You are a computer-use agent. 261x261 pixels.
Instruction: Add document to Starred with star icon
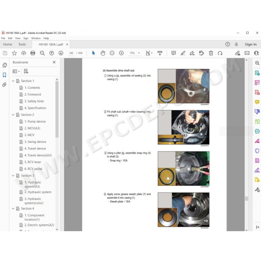pos(14,53)
